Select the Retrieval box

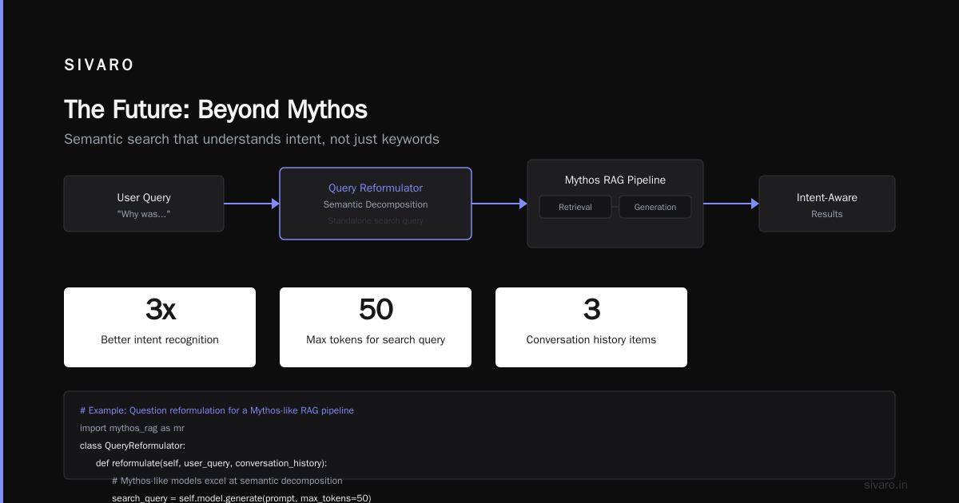point(575,207)
